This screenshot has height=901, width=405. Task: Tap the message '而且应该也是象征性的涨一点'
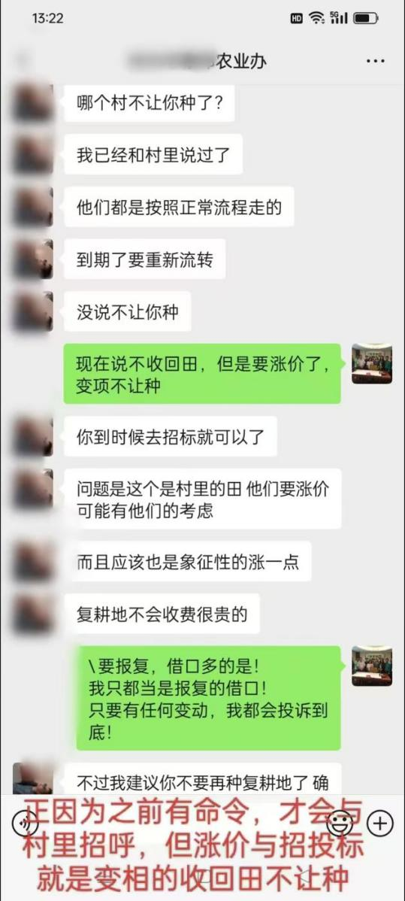coord(187,561)
